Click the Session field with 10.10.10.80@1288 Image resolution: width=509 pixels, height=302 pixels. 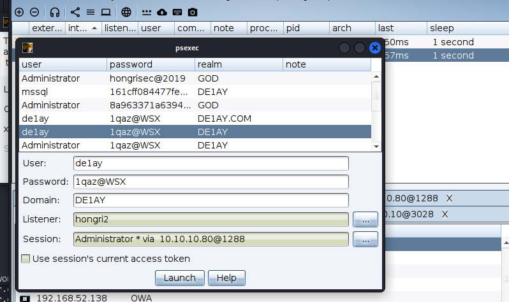tap(211, 239)
